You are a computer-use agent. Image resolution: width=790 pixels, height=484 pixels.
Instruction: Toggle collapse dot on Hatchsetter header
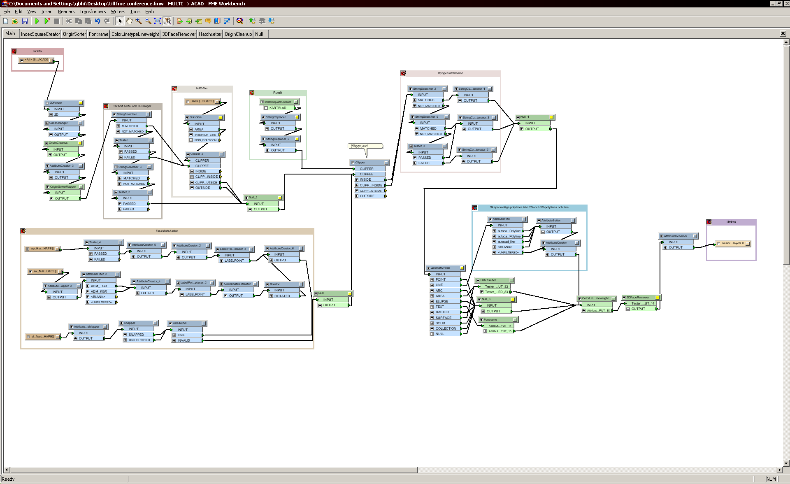click(x=478, y=280)
